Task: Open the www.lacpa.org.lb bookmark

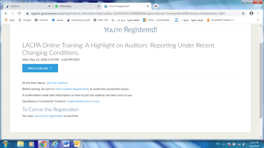Action: [x=78, y=20]
